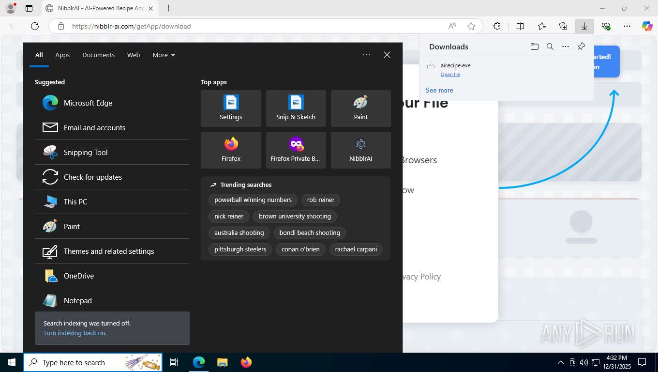
Task: Open Firefox from the taskbar
Action: point(246,362)
